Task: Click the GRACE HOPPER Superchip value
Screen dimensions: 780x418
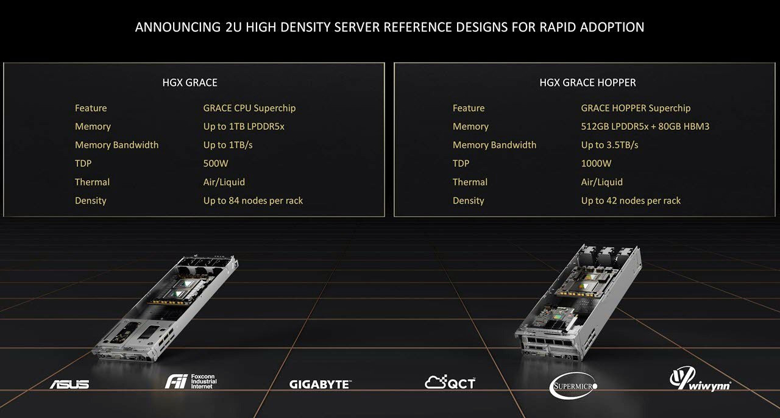Action: 636,108
